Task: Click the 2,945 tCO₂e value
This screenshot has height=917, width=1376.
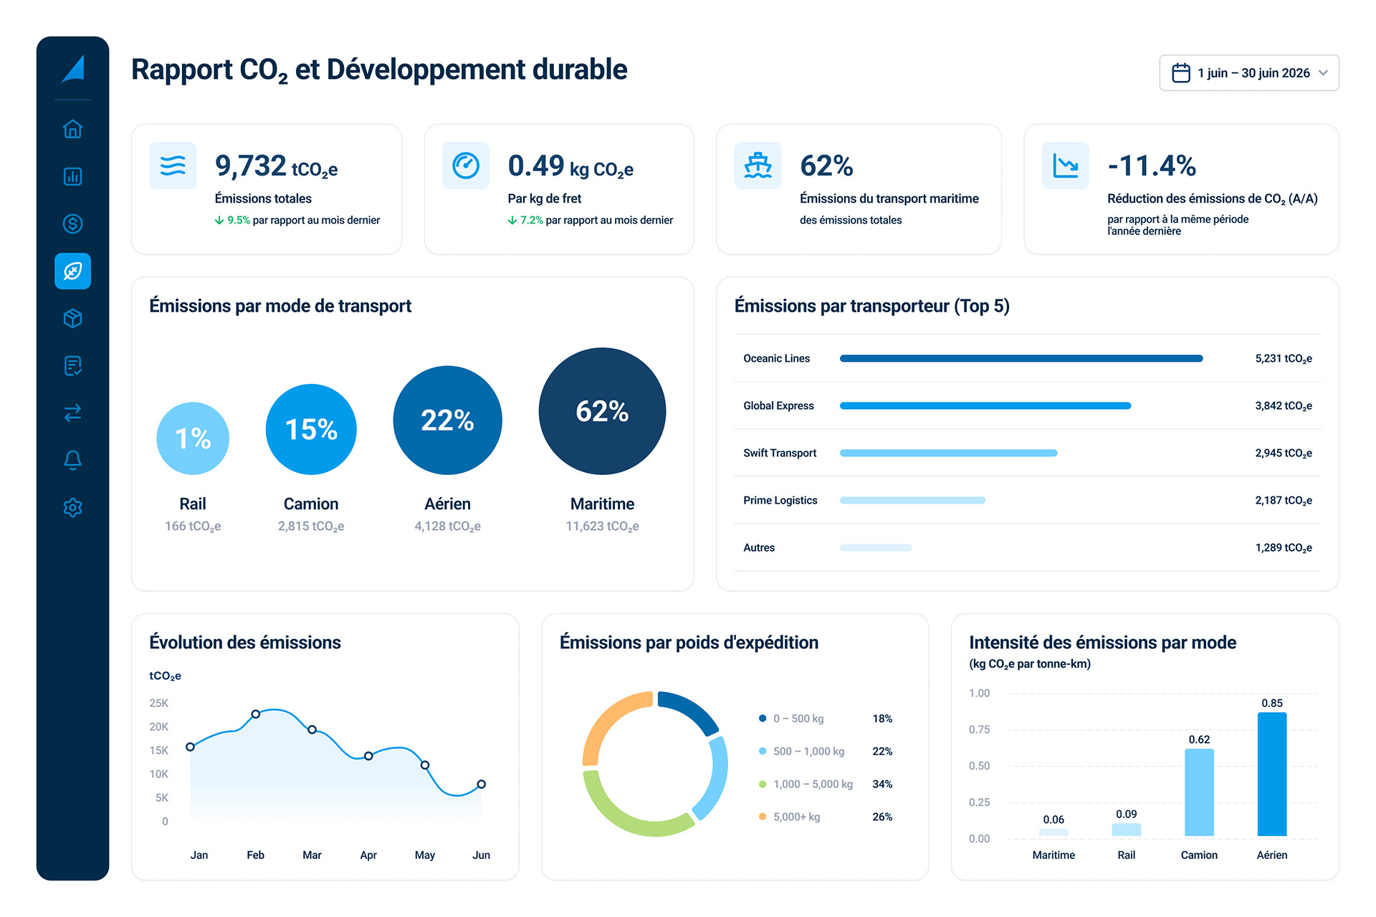Action: [x=1283, y=453]
